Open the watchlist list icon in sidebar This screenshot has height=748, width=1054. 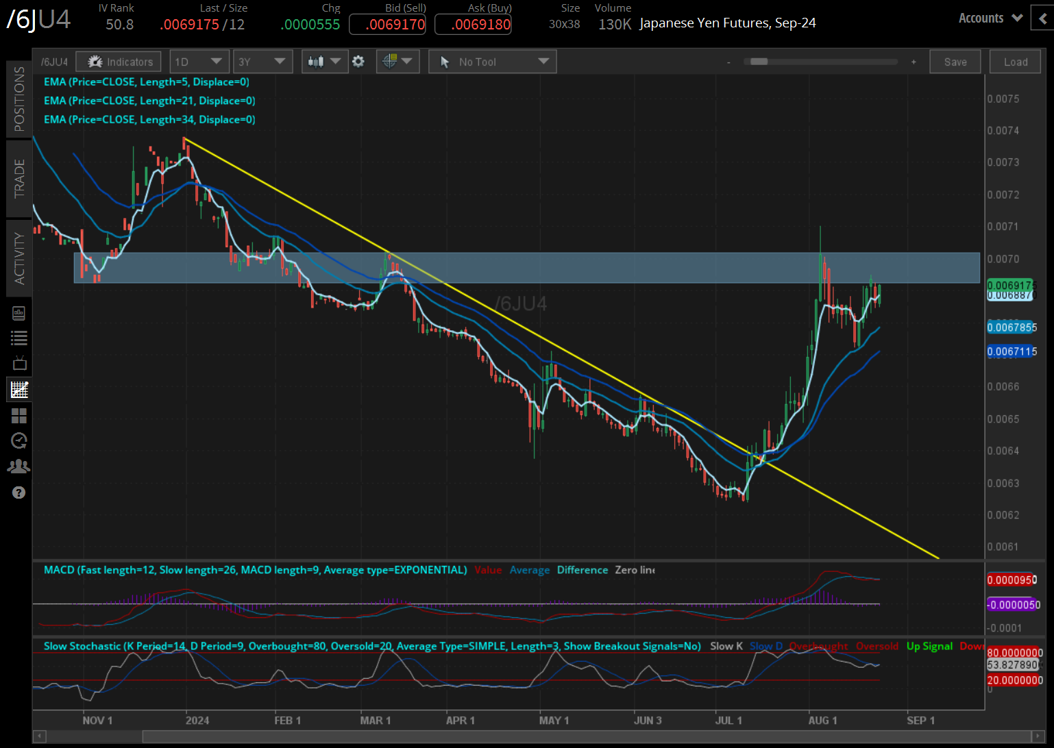[x=19, y=338]
